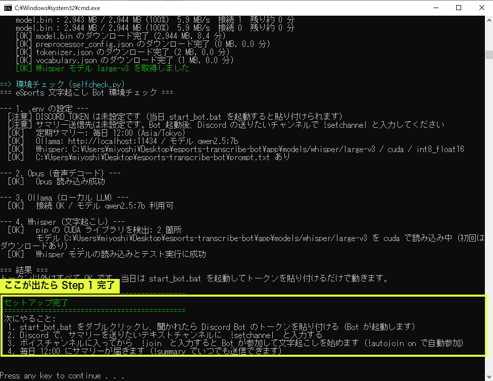
Task: Click the eSports 文字起こし Bot 環境チェック header
Action: click(86, 92)
